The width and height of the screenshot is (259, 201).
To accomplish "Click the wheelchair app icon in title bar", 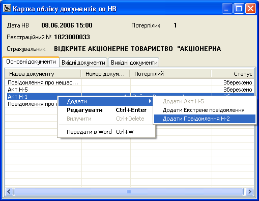I will [7, 8].
